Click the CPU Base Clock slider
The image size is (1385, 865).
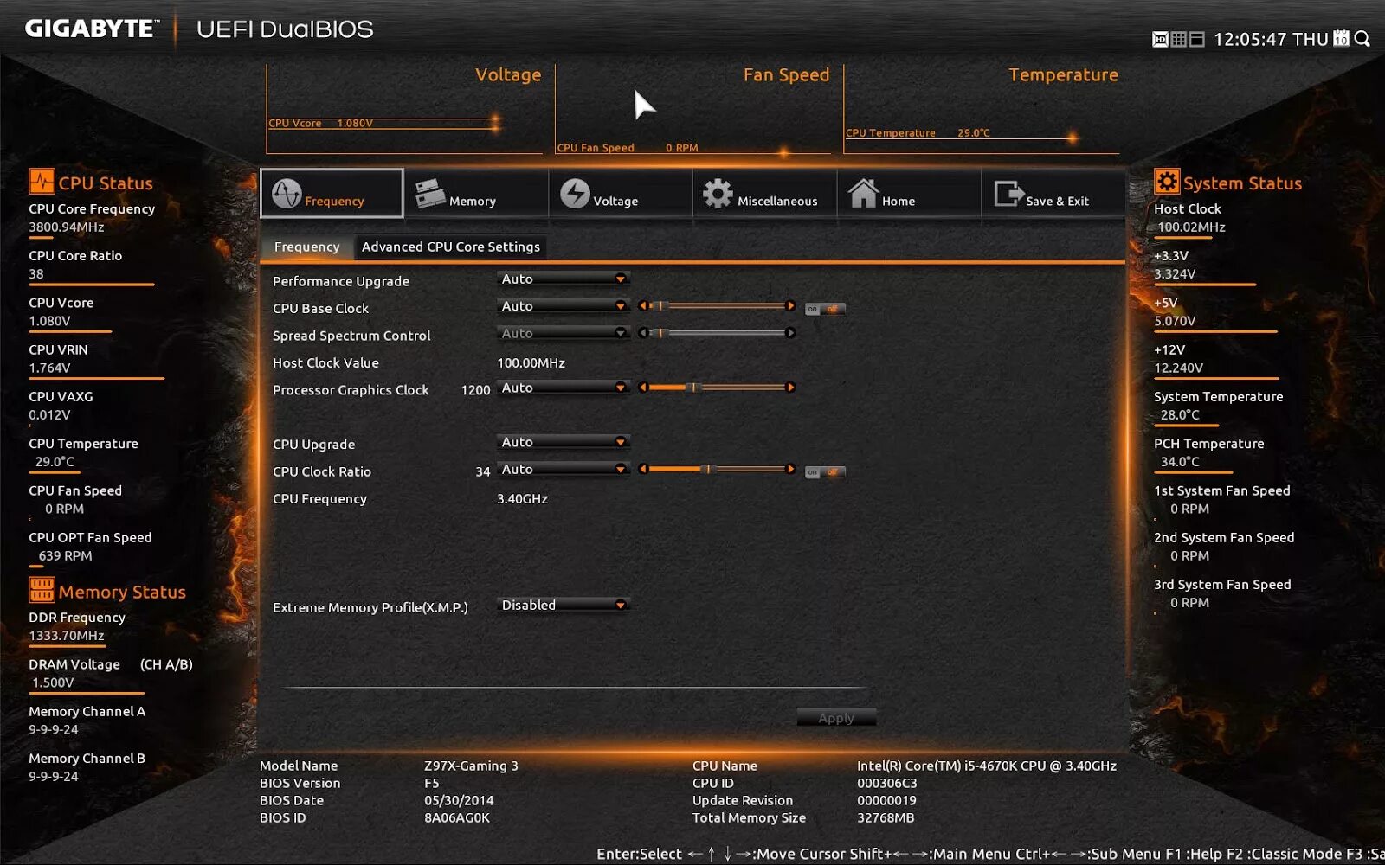point(717,305)
